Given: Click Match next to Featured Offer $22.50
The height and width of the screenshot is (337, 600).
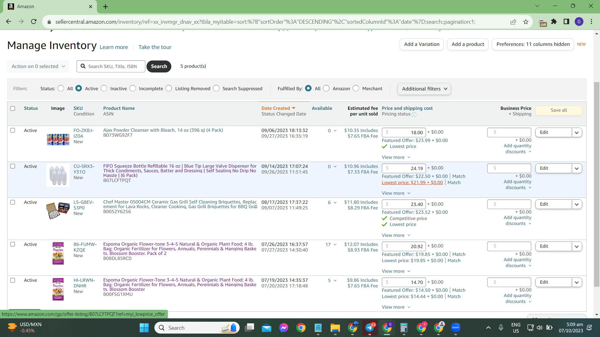Looking at the screenshot, I should tap(459, 176).
